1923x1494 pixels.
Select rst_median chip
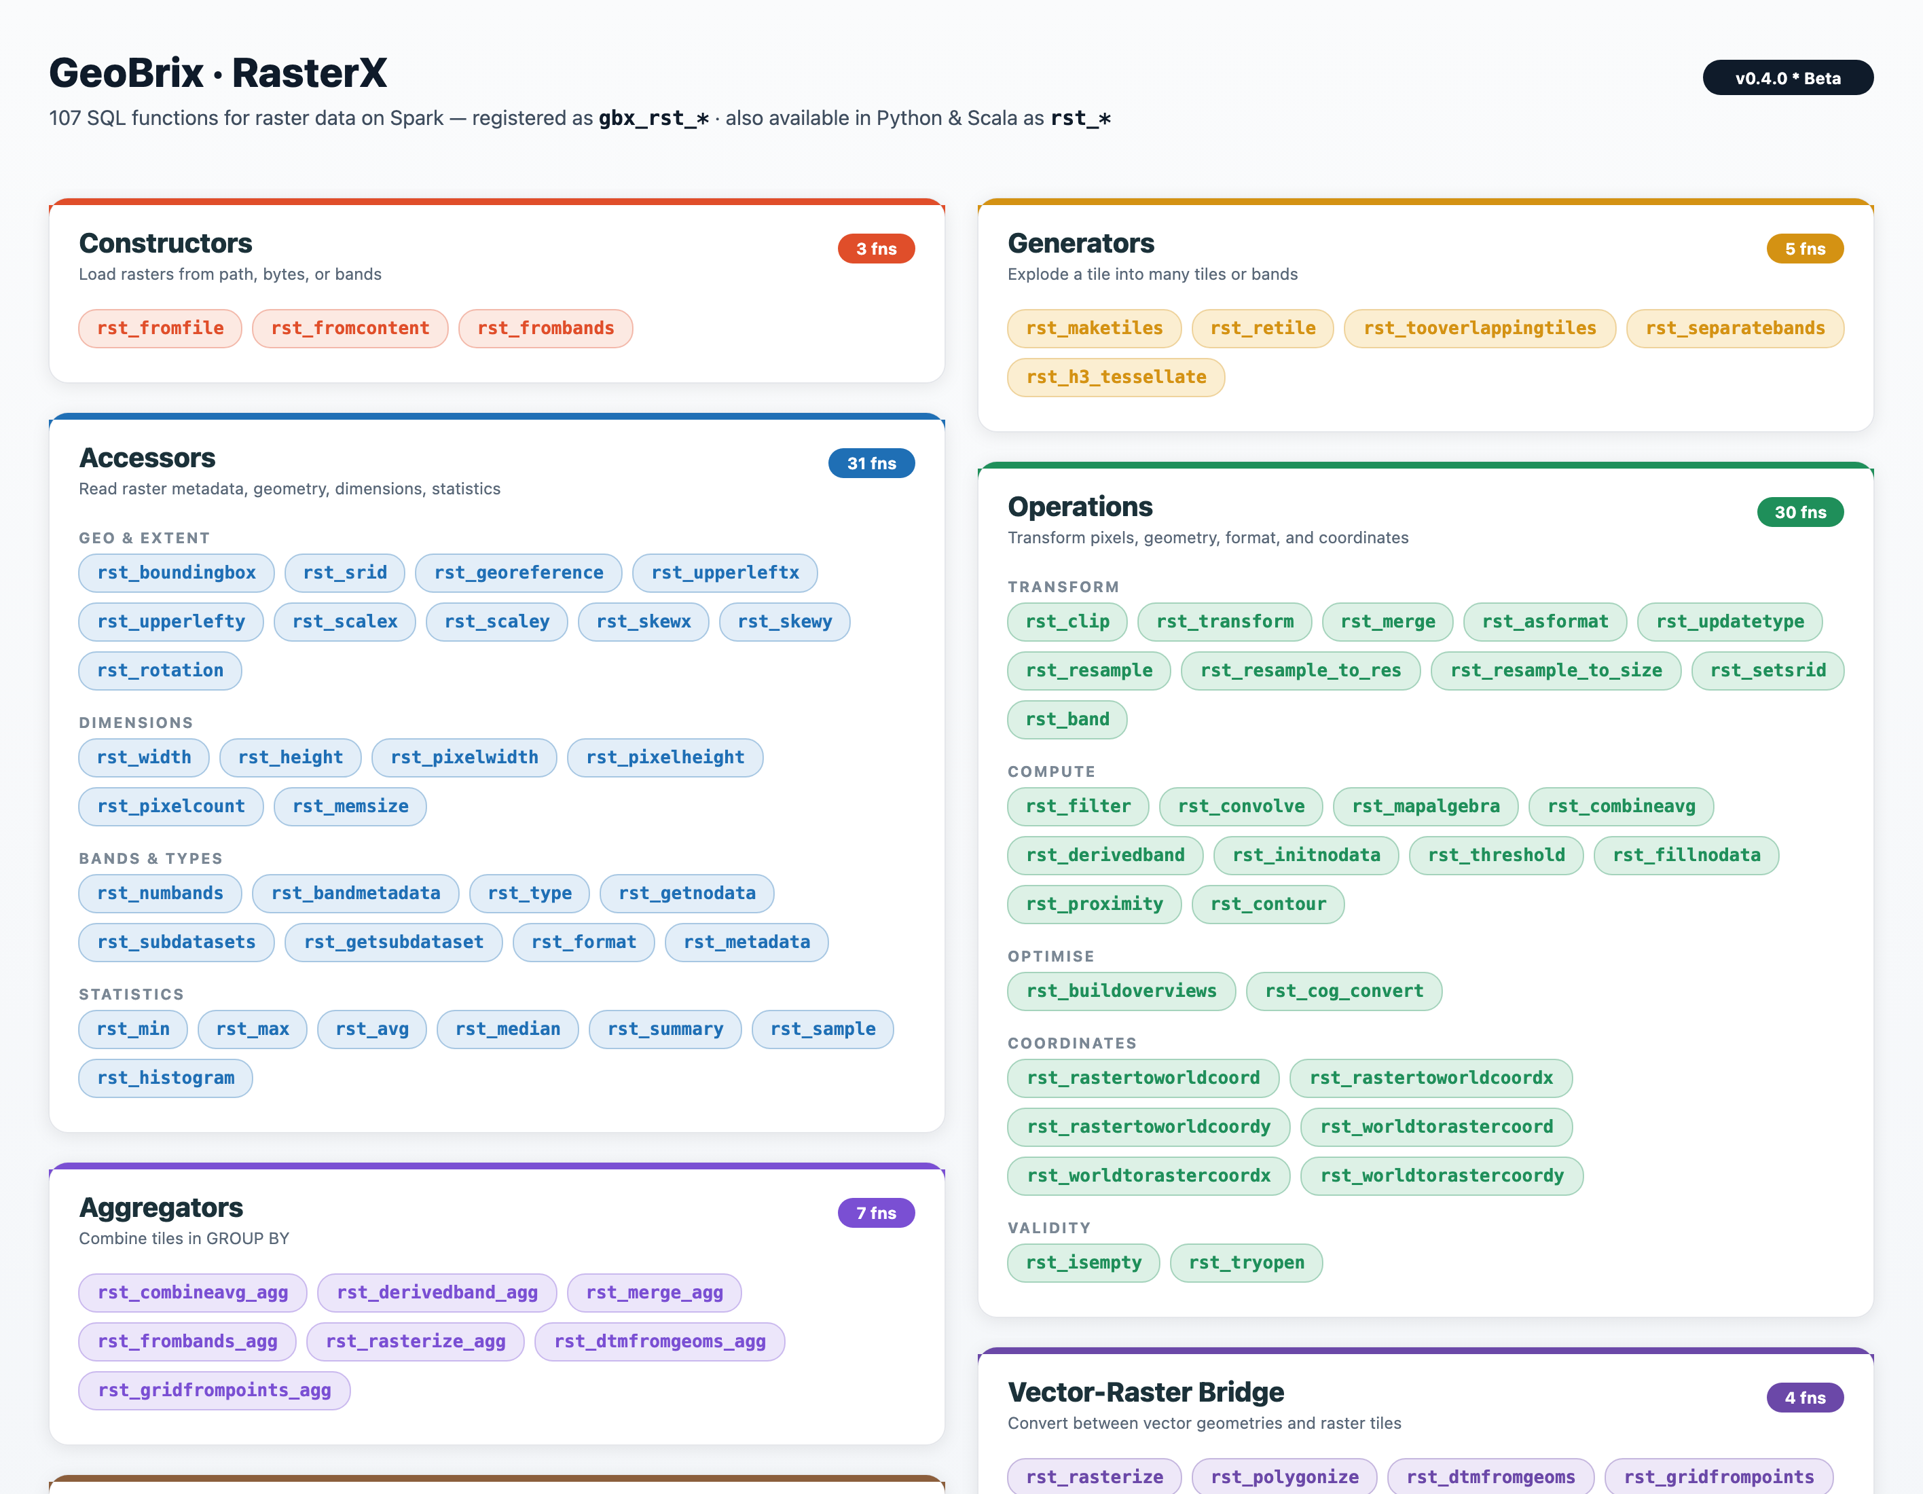508,1030
